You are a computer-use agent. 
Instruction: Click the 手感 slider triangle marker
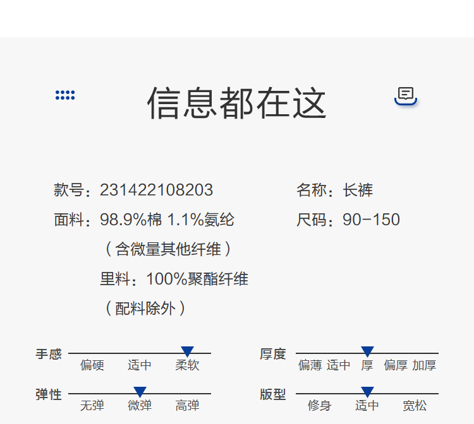tap(187, 351)
